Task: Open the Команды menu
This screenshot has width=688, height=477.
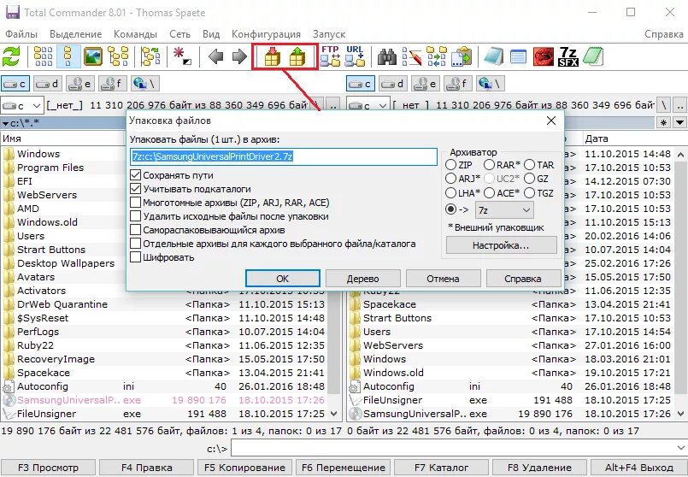Action: pos(135,34)
